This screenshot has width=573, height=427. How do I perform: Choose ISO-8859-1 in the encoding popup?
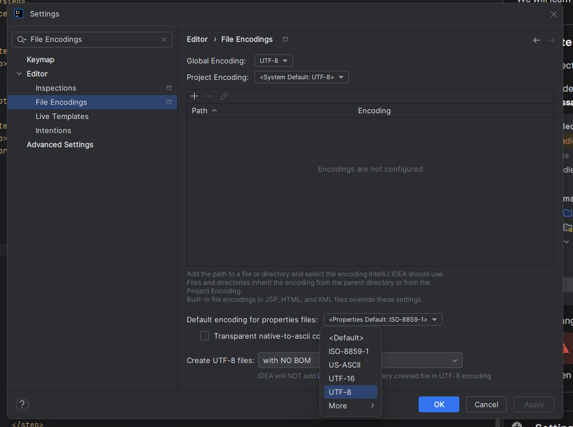[349, 351]
